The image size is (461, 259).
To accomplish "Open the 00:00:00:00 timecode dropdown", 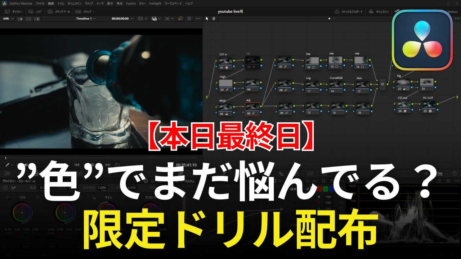I will pos(122,18).
